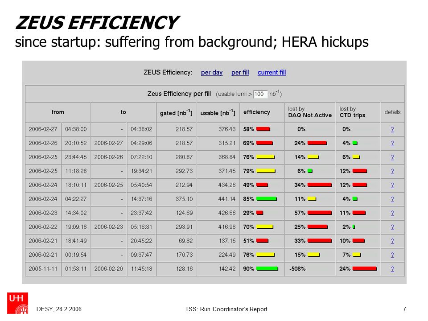The width and height of the screenshot is (428, 321).
Task: Open details '?' link for the 2005-11-11 fill
Action: [392, 269]
